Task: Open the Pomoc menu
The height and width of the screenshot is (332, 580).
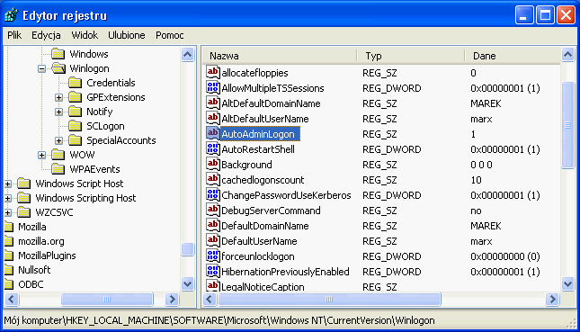Action: click(x=169, y=35)
